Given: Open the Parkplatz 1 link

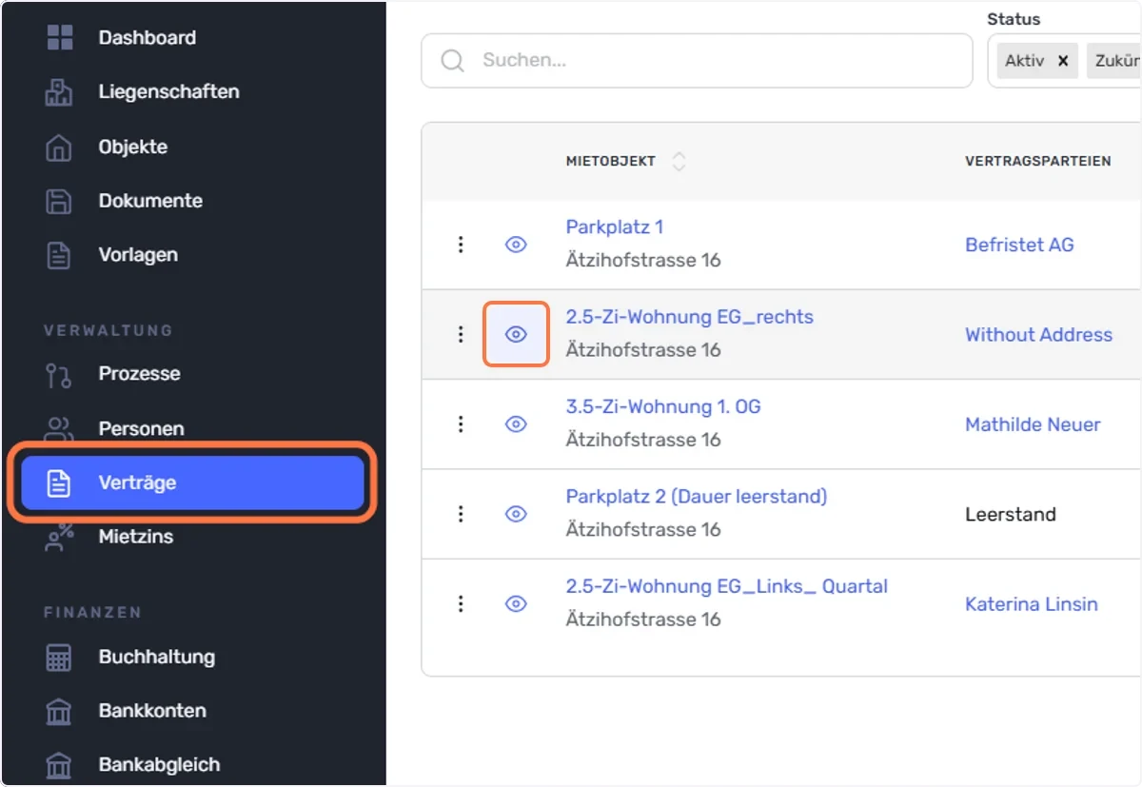Looking at the screenshot, I should [615, 226].
